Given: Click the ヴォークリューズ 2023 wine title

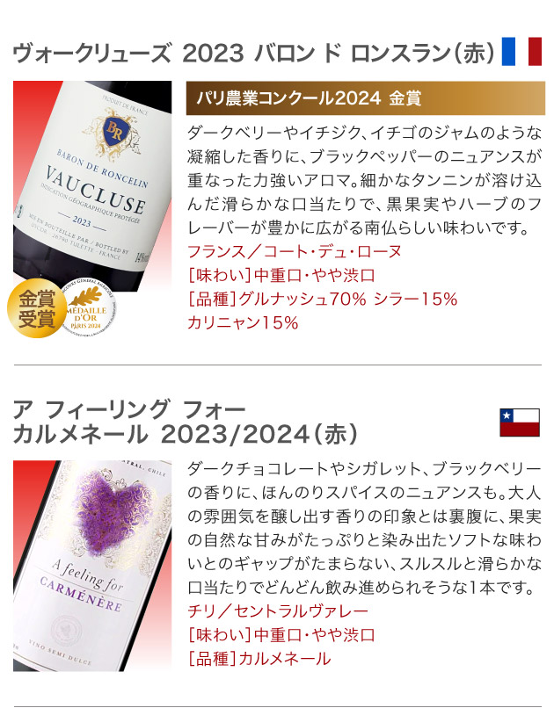Looking at the screenshot, I should pos(254,53).
